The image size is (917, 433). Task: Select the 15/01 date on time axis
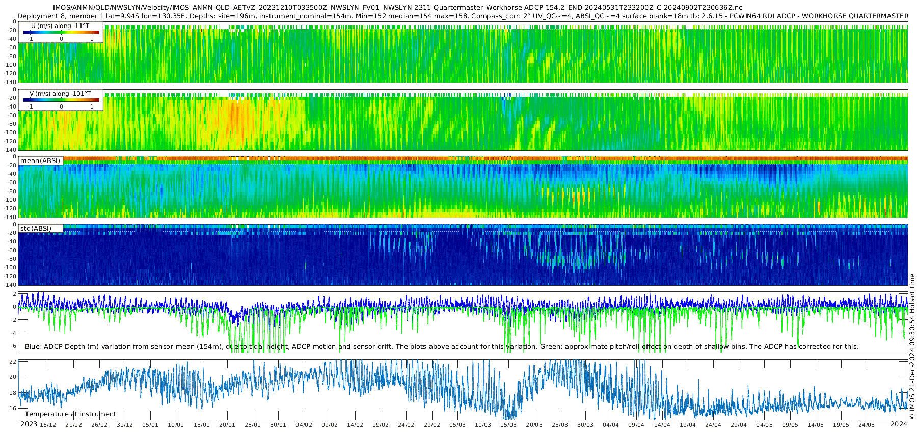coord(202,425)
